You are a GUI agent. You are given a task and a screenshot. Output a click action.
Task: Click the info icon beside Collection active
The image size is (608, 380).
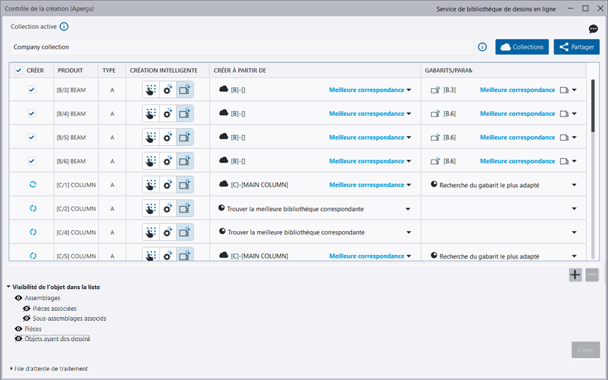pos(64,27)
